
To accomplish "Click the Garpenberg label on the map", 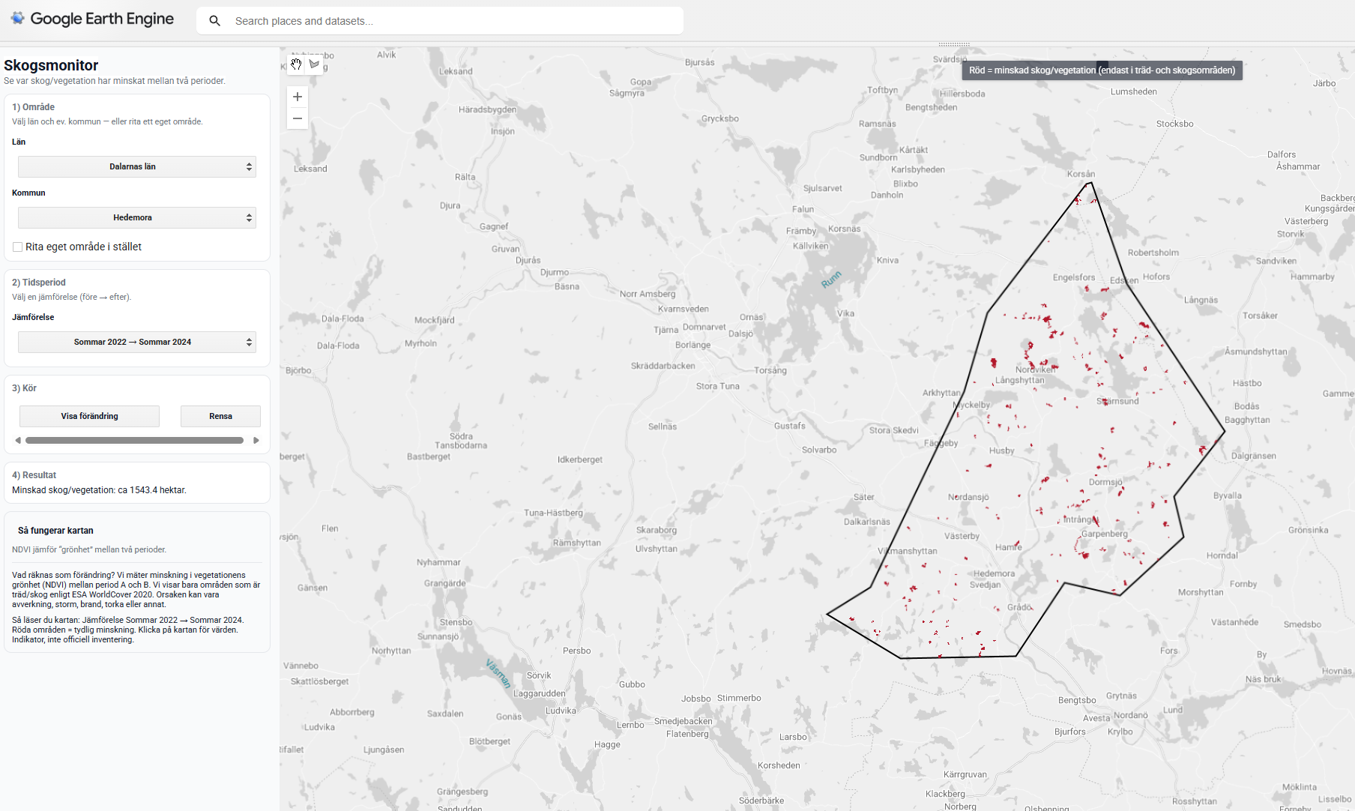I will [1105, 534].
